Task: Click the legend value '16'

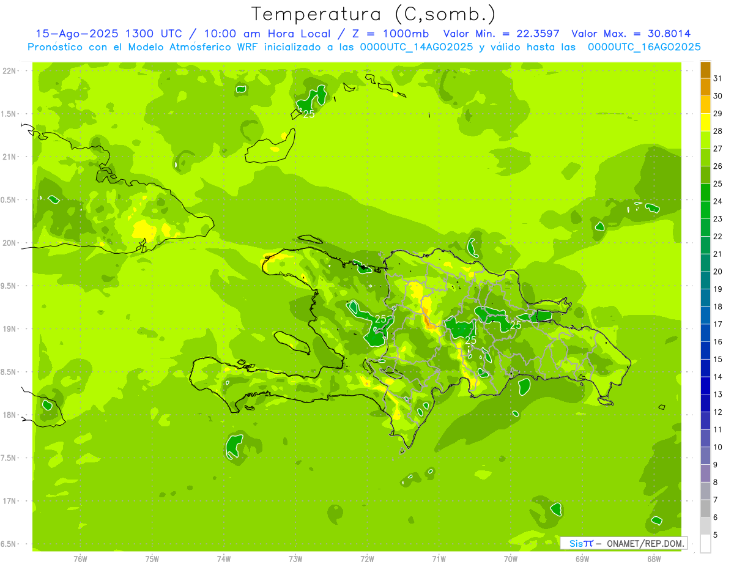Action: (718, 342)
